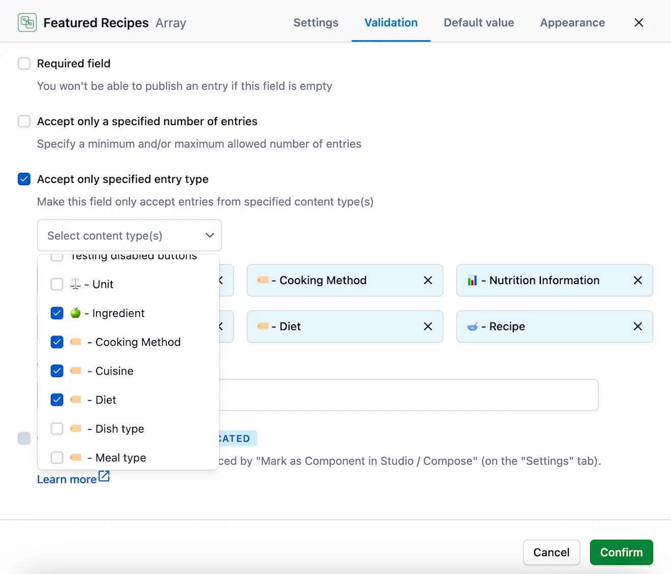Click the Dish type tag icon in list
671x574 pixels.
76,429
